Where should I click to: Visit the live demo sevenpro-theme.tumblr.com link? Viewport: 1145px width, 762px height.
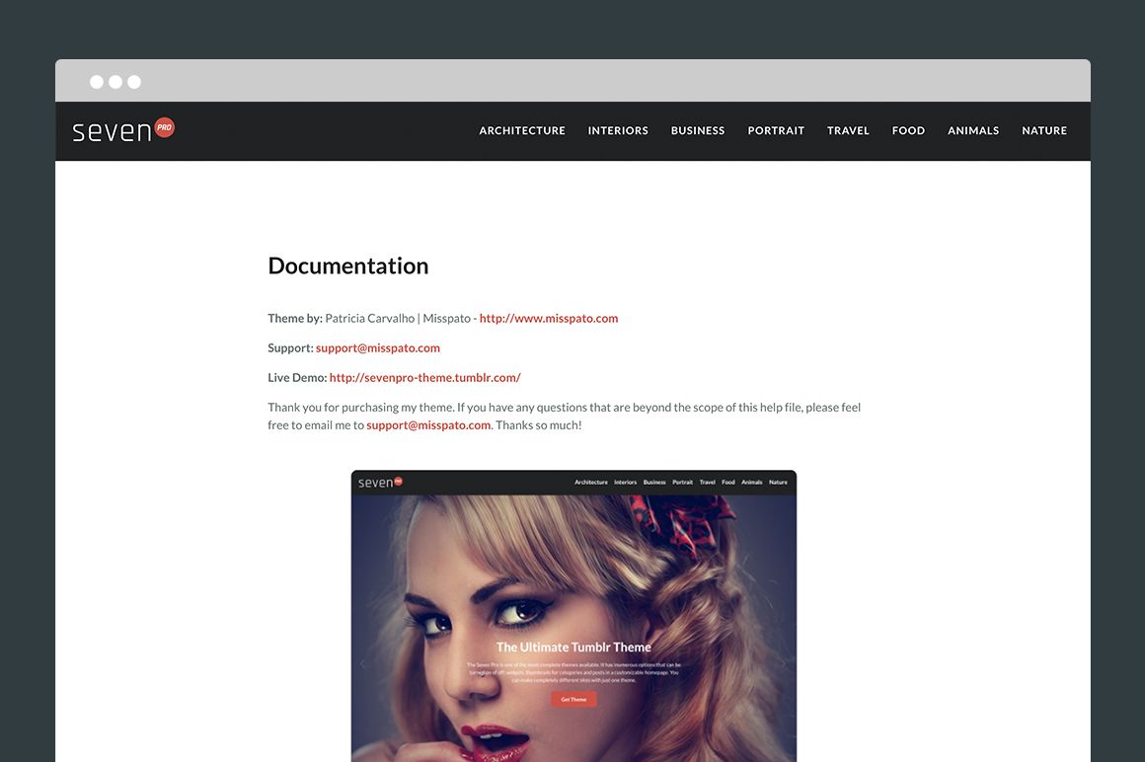pyautogui.click(x=424, y=377)
